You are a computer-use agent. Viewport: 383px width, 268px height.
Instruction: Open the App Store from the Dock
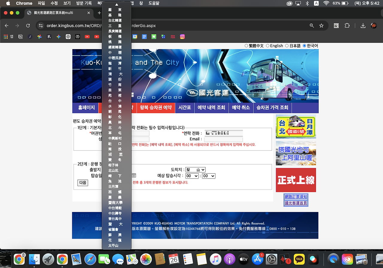[257, 259]
